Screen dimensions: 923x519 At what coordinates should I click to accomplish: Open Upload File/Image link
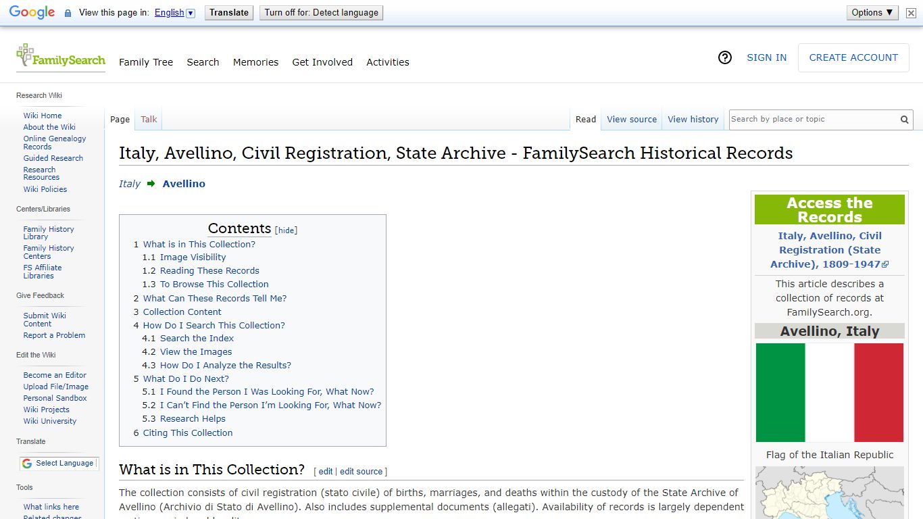click(x=56, y=387)
